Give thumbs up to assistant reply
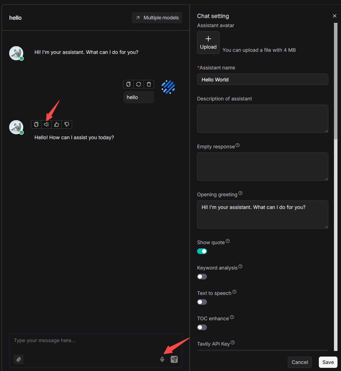341x371 pixels. [x=57, y=124]
